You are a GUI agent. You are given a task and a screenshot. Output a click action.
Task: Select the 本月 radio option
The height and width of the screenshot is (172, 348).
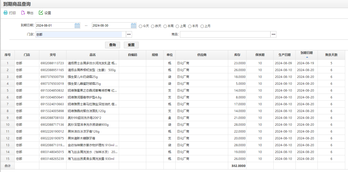click(190, 26)
